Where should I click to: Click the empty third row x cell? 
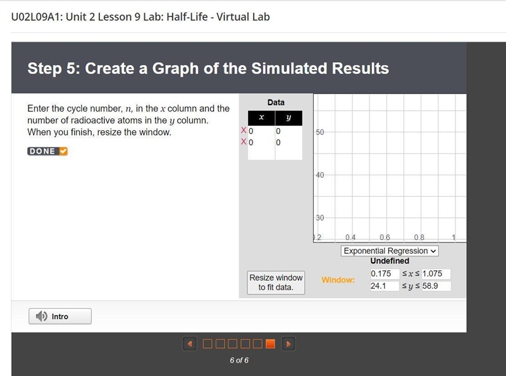(261, 153)
